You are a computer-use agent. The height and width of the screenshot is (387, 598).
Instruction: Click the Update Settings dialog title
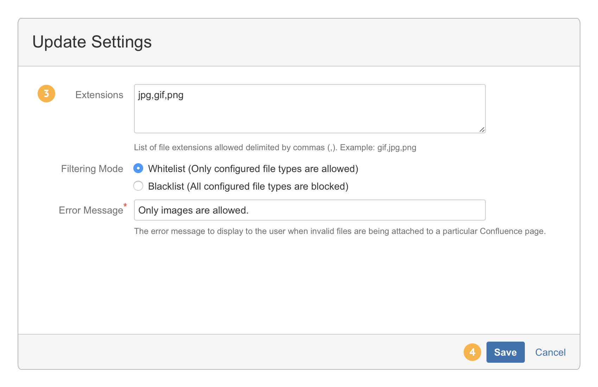click(x=92, y=42)
